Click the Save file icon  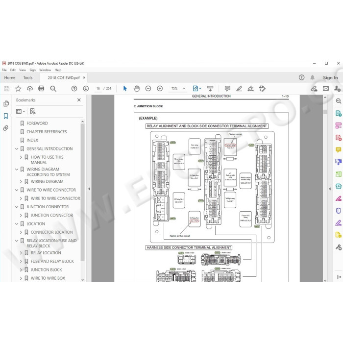6,89
